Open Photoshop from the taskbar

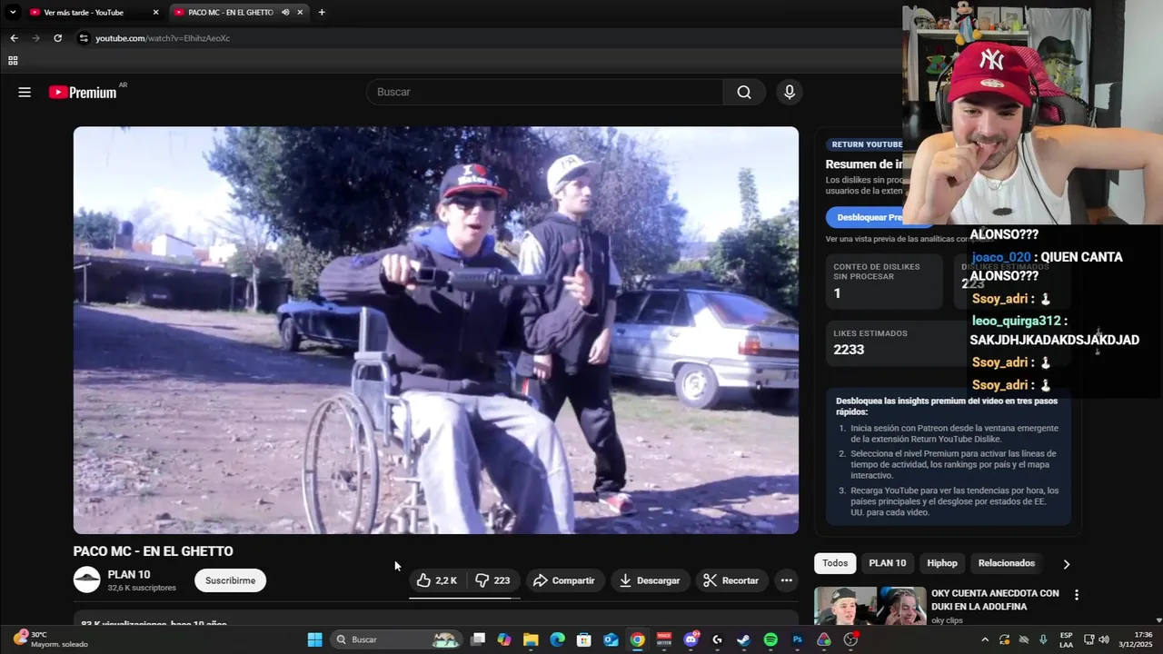coord(797,639)
